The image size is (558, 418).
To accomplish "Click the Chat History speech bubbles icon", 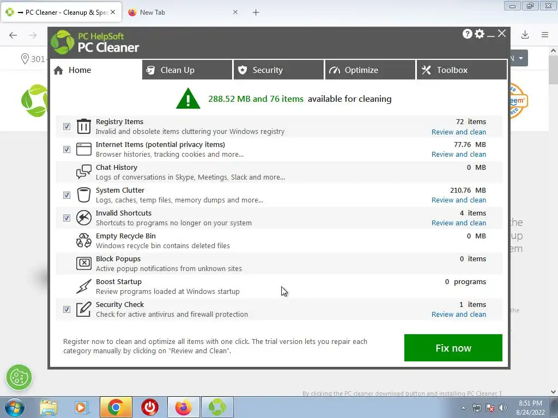I will click(x=83, y=172).
